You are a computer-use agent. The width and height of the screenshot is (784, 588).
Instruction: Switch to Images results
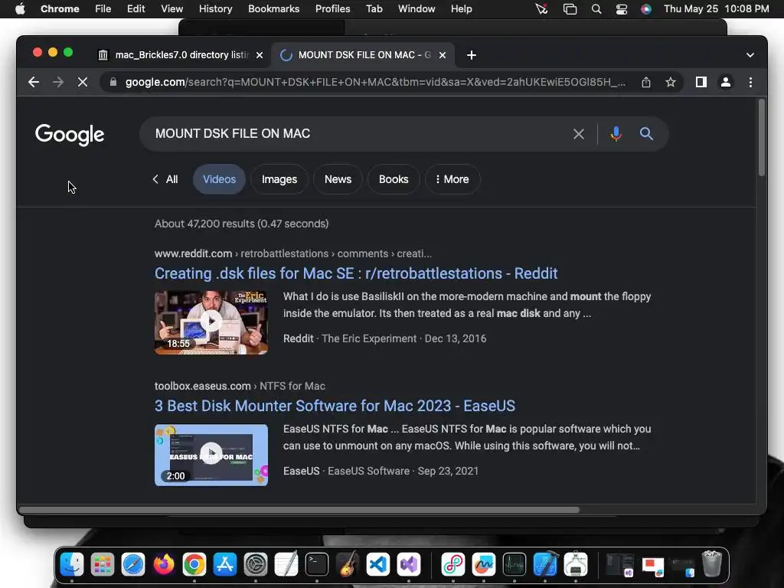[x=279, y=179]
